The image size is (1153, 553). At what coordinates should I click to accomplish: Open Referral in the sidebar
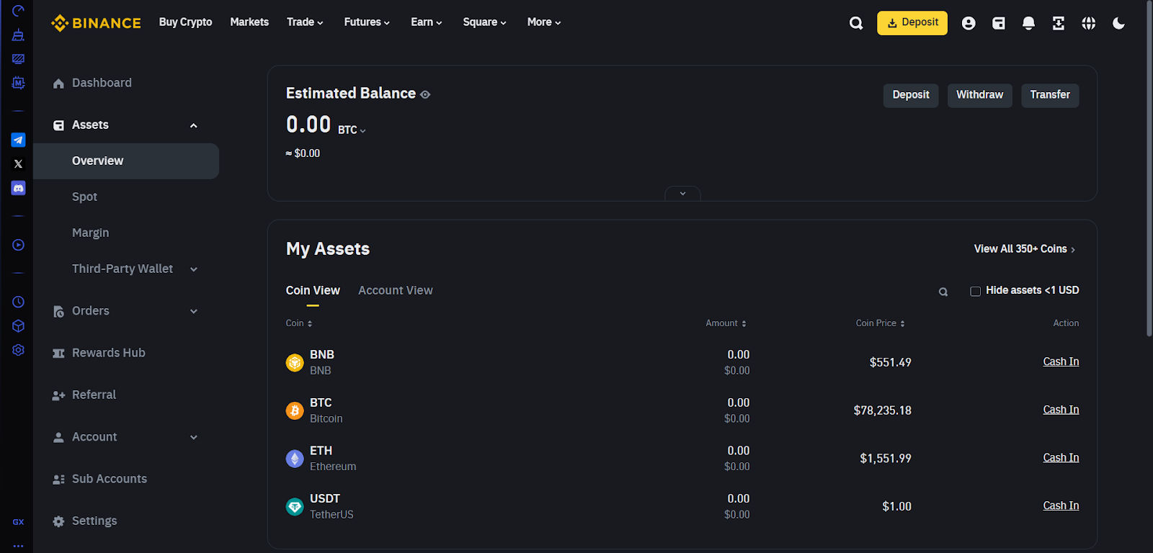pyautogui.click(x=94, y=395)
